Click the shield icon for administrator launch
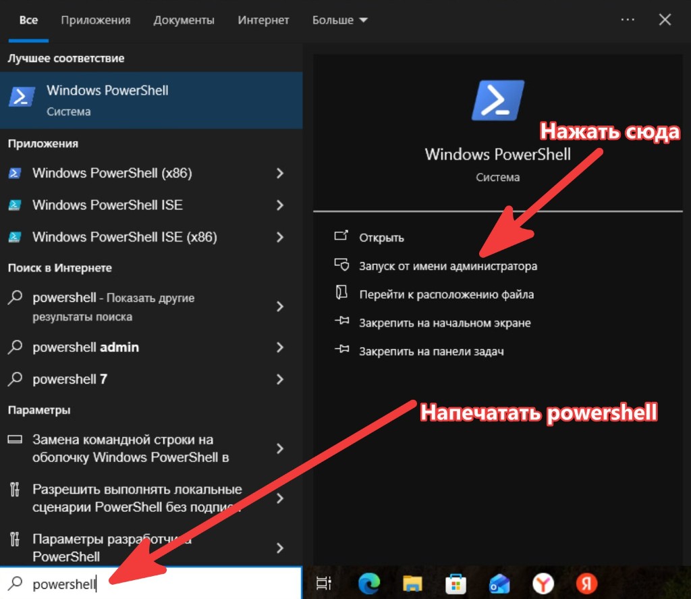 click(341, 265)
